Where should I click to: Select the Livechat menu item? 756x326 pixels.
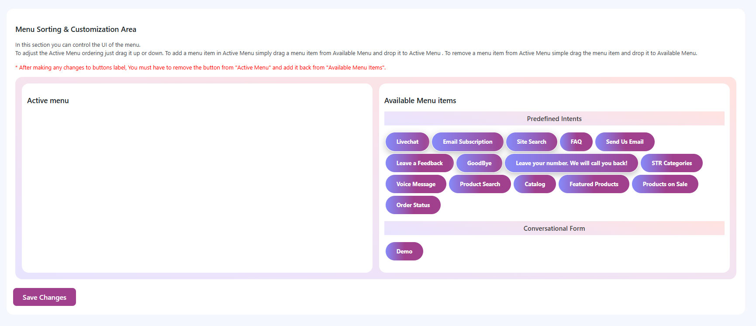tap(407, 142)
